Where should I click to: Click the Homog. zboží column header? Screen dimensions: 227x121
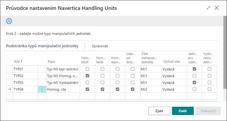click(x=85, y=60)
